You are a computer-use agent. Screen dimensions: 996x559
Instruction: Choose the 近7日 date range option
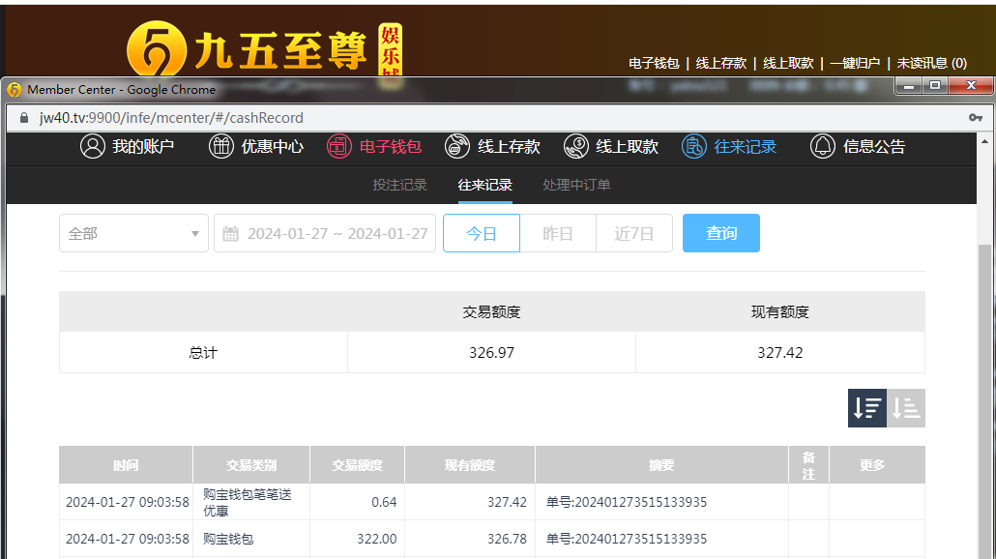click(634, 233)
